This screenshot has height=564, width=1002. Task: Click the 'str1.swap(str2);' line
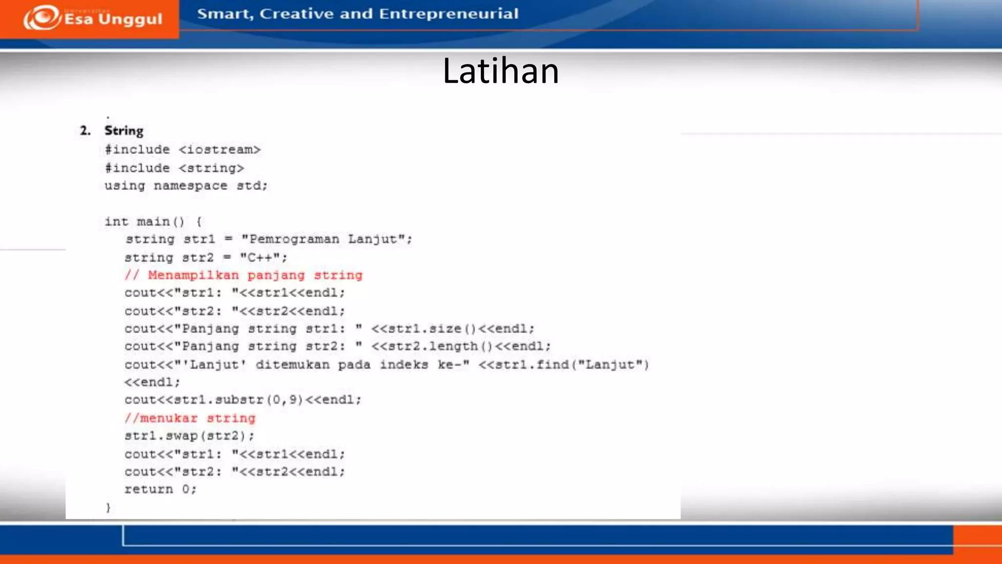[x=189, y=436]
